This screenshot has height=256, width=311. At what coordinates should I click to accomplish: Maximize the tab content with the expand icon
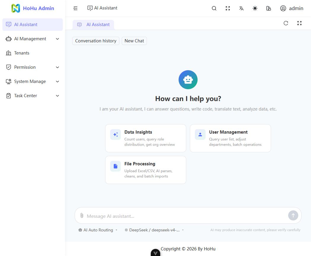tap(299, 23)
